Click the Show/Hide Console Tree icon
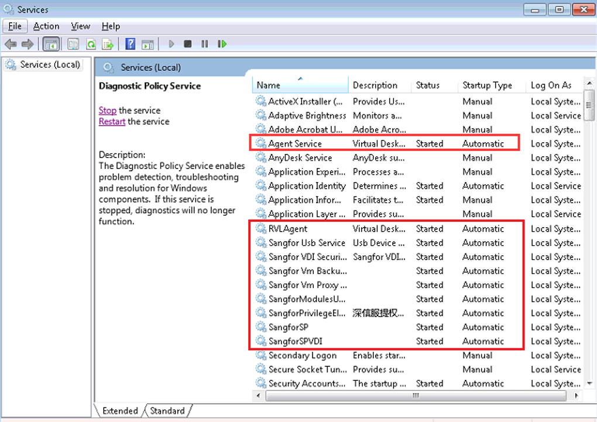Image resolution: width=597 pixels, height=422 pixels. [51, 44]
